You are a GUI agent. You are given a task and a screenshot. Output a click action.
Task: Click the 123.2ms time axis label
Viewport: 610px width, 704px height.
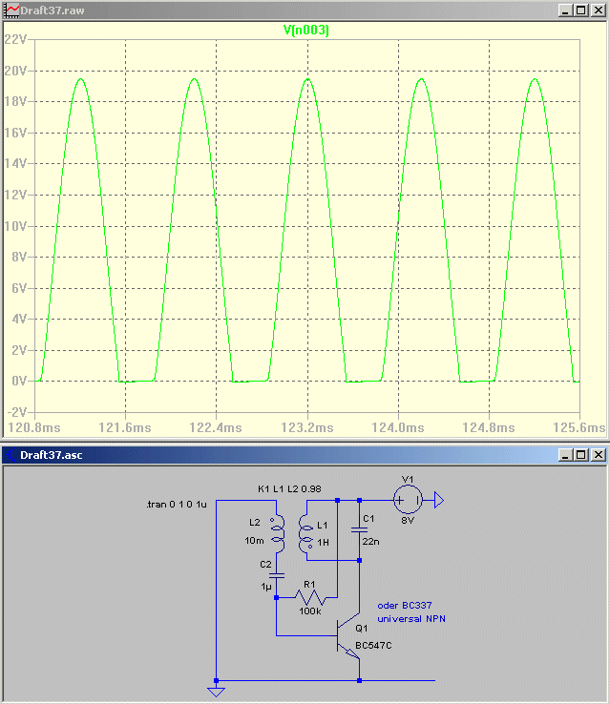(307, 427)
